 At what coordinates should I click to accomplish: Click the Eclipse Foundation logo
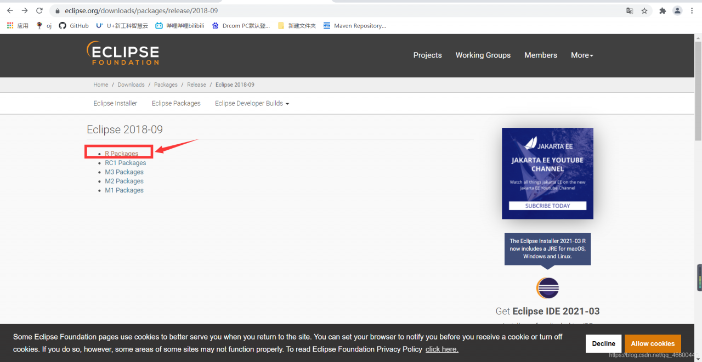coord(123,54)
